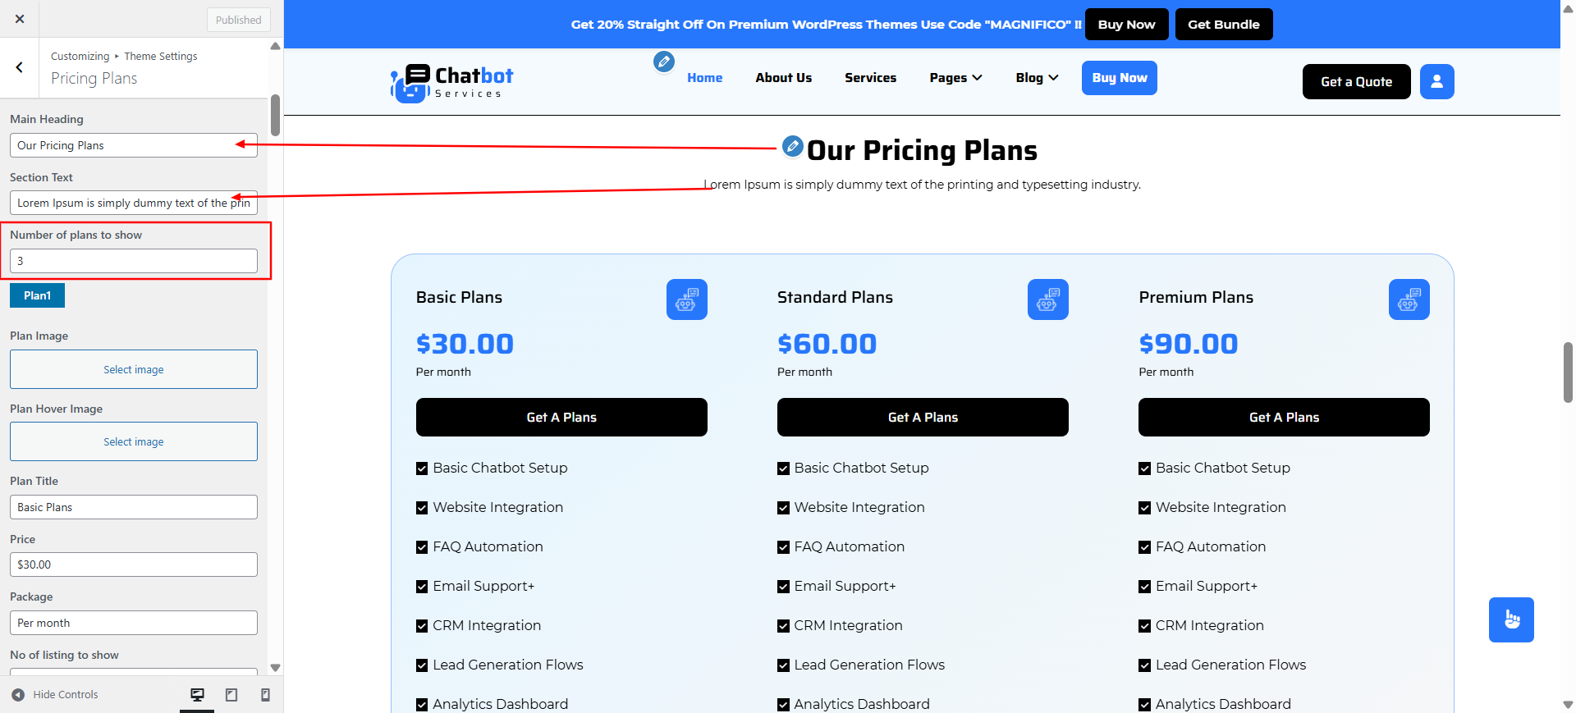Click the floating pointer hand button
Screen dimensions: 1576x713
(1511, 619)
